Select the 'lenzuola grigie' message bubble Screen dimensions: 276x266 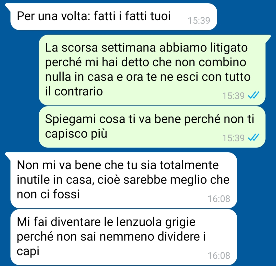(x=124, y=237)
